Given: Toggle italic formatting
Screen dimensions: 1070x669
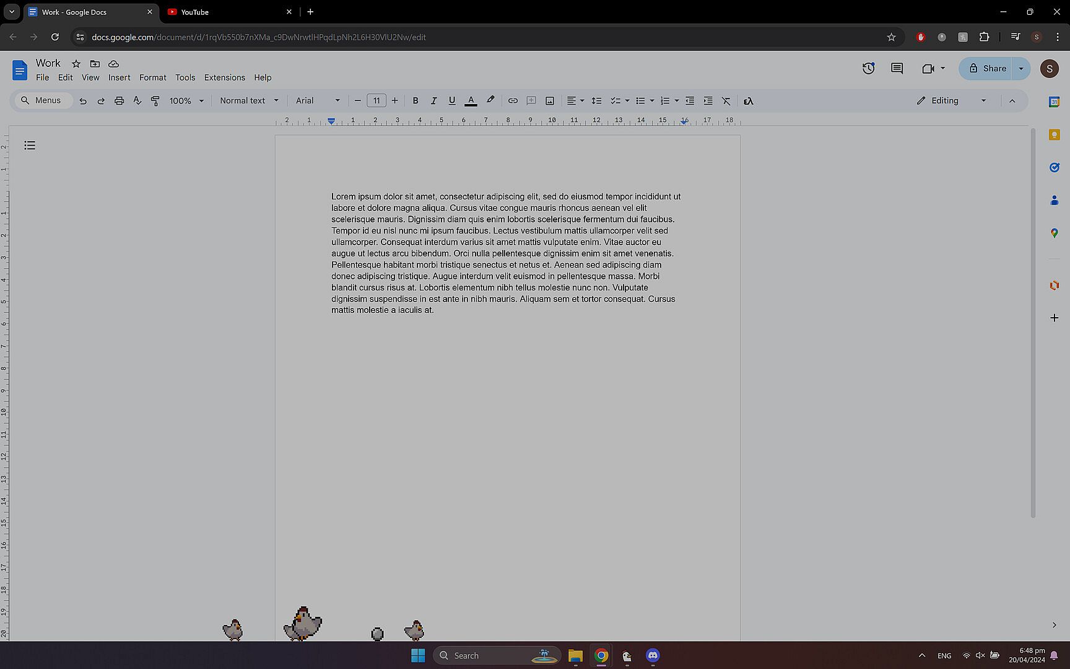Looking at the screenshot, I should 433,101.
